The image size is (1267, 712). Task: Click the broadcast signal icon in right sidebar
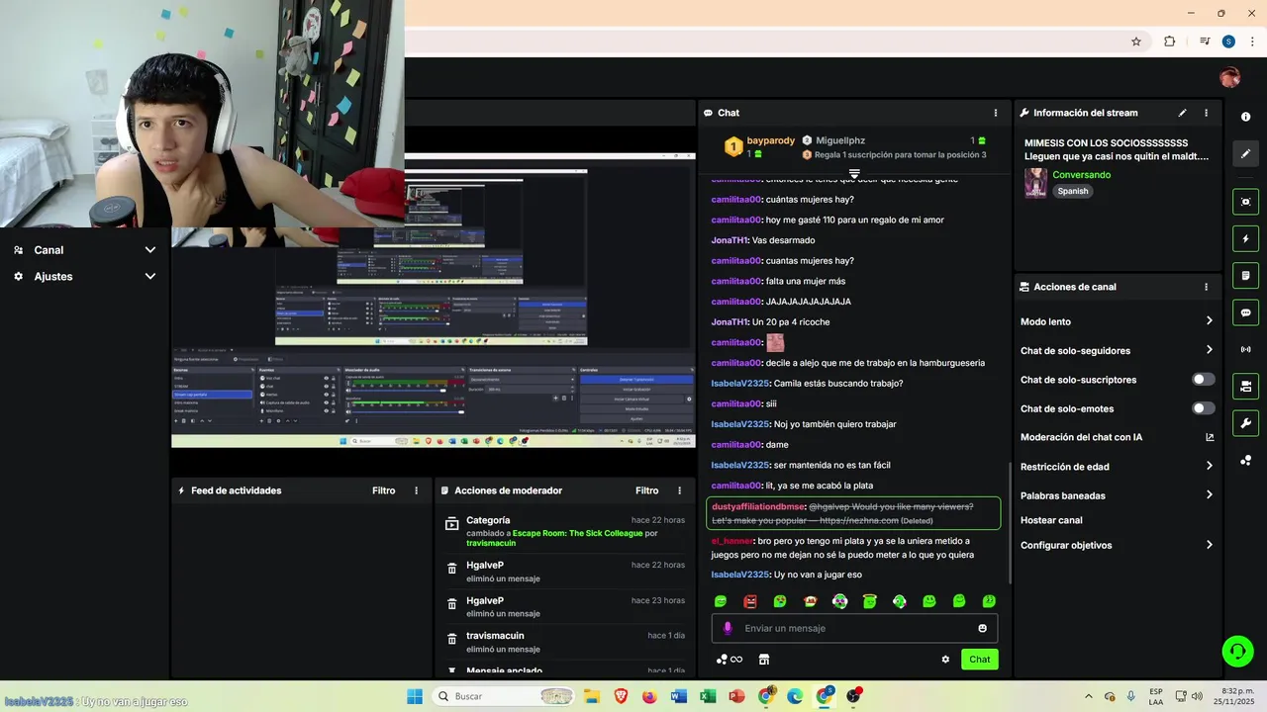point(1245,349)
